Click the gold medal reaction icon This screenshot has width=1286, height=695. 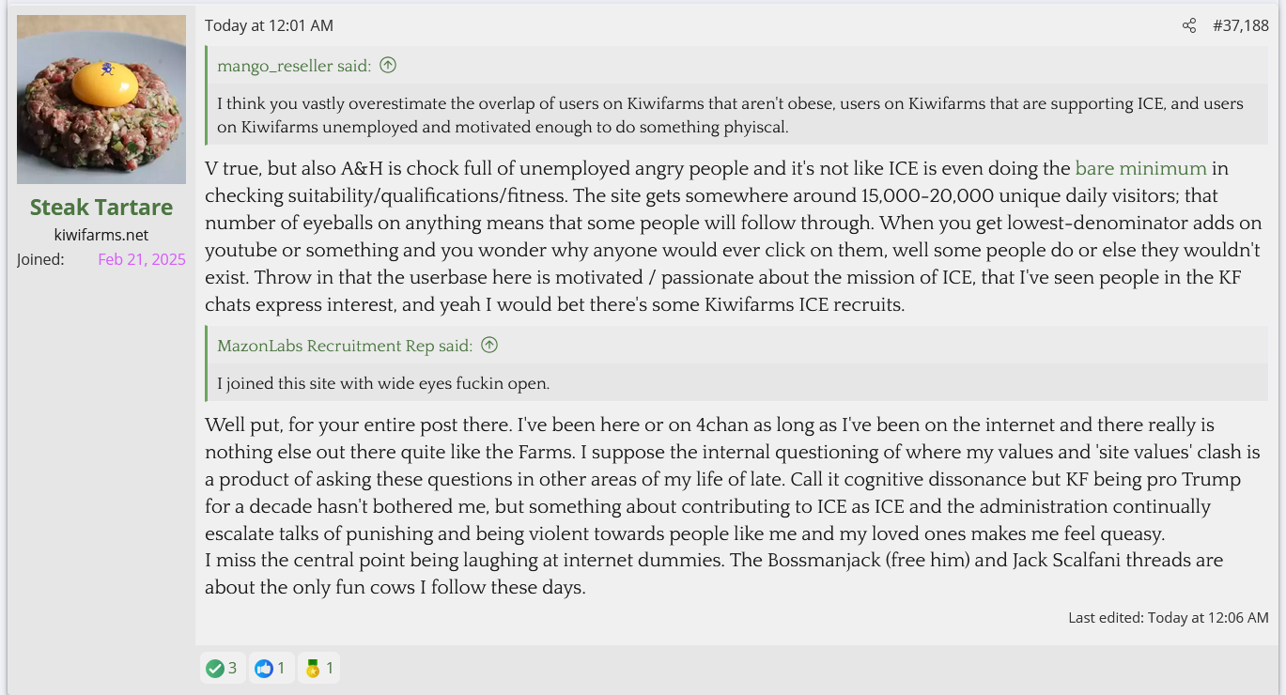[x=313, y=668]
